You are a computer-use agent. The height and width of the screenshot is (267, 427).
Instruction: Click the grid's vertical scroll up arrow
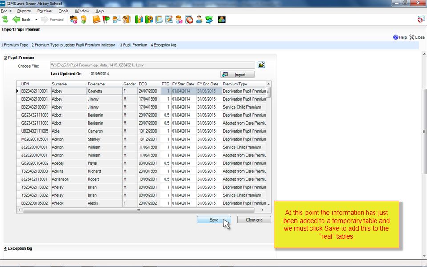tap(269, 84)
